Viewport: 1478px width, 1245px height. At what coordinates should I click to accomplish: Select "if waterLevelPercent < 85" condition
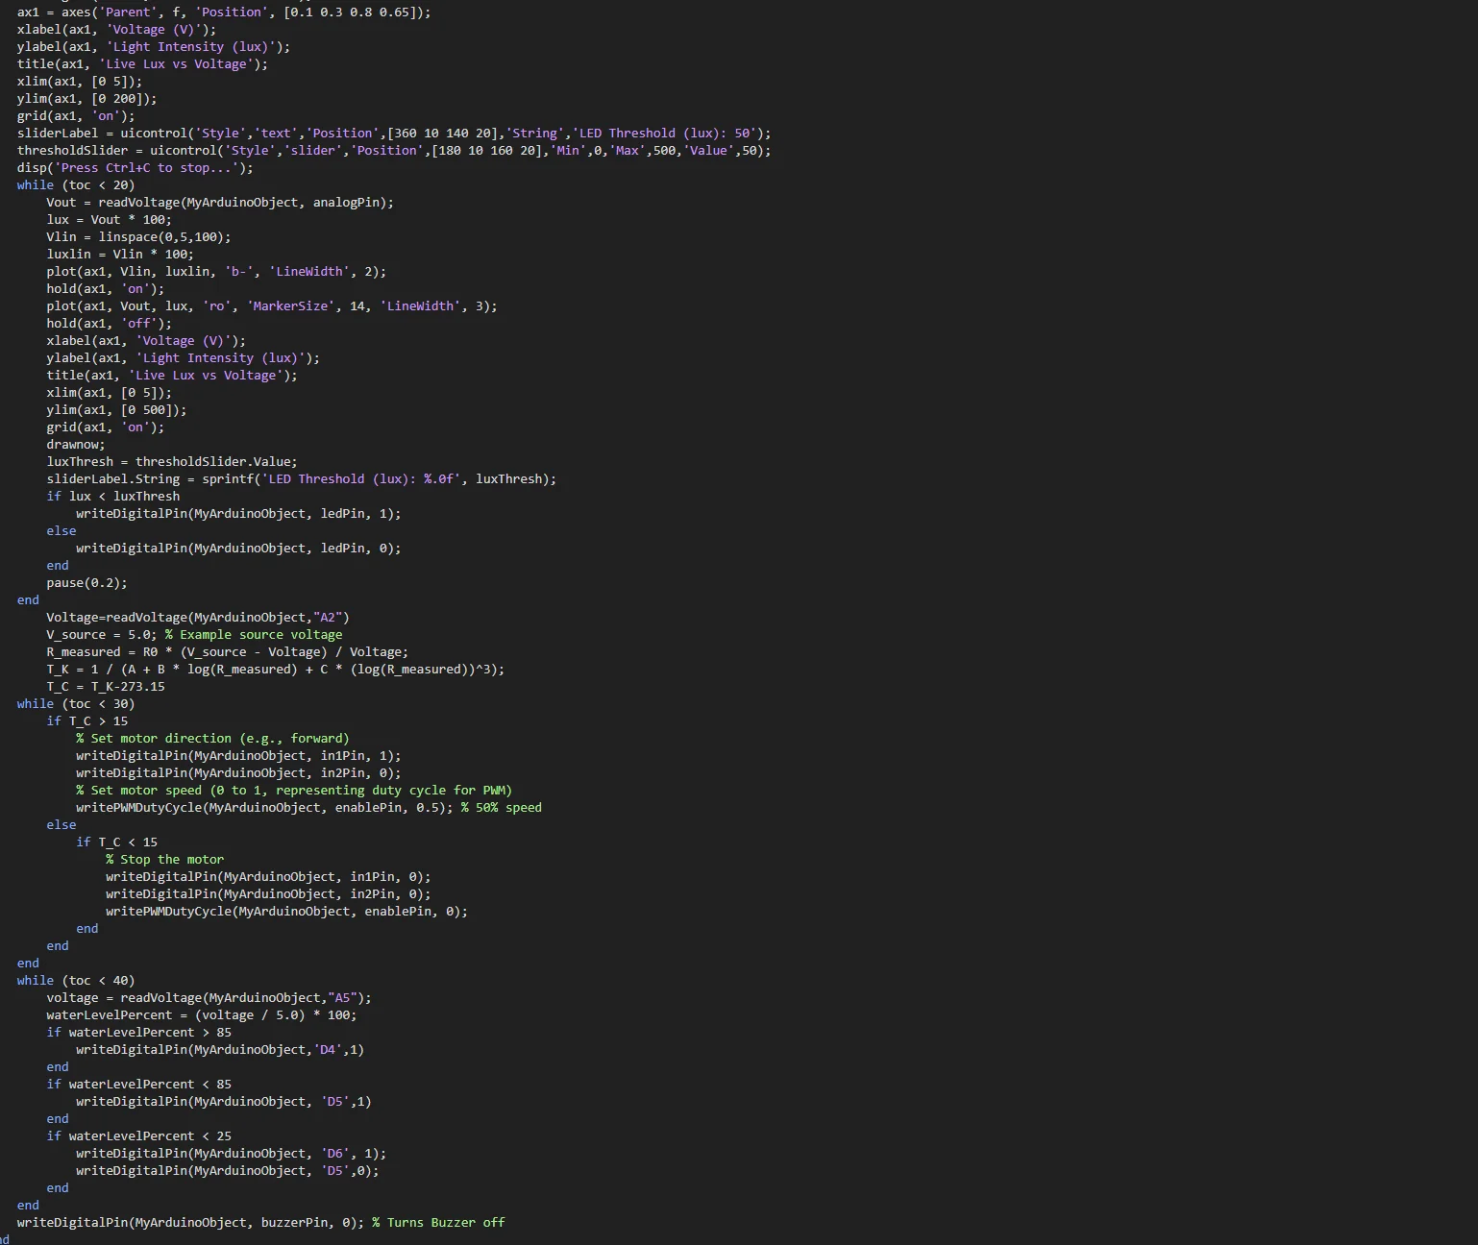(x=139, y=1085)
